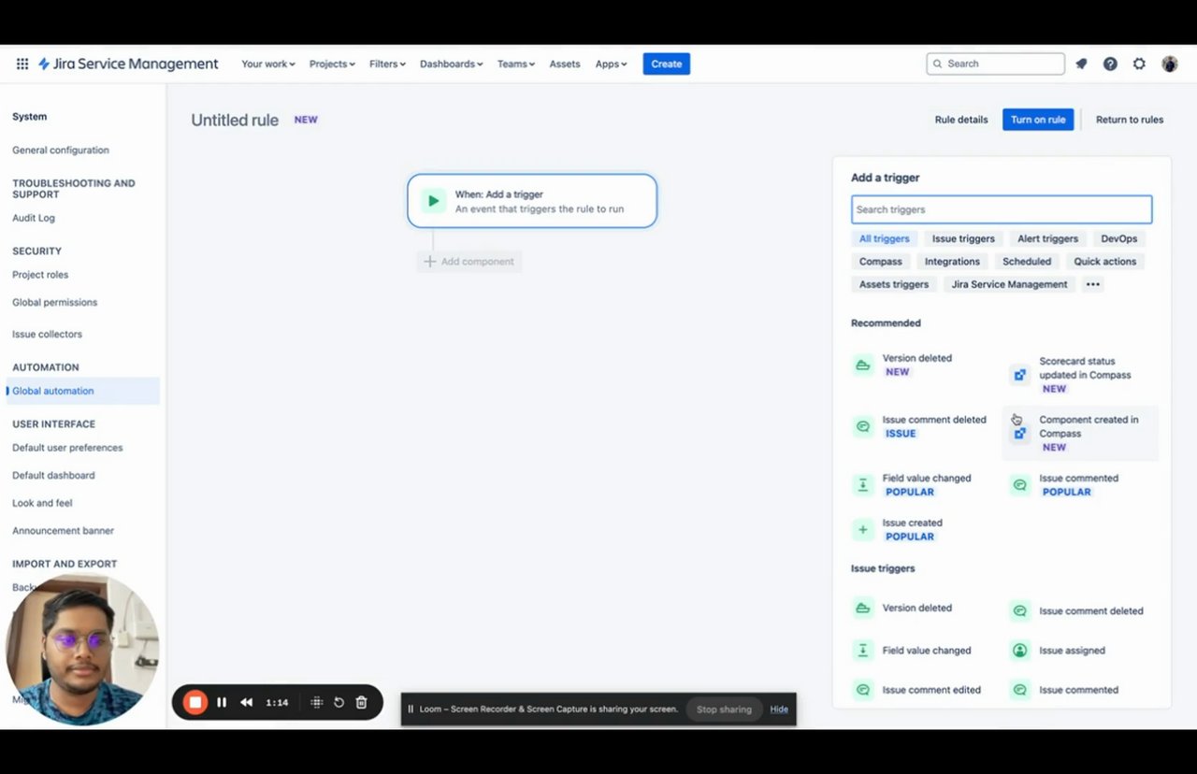Viewport: 1197px width, 774px height.
Task: Open Audit Log in sidebar
Action: (34, 218)
